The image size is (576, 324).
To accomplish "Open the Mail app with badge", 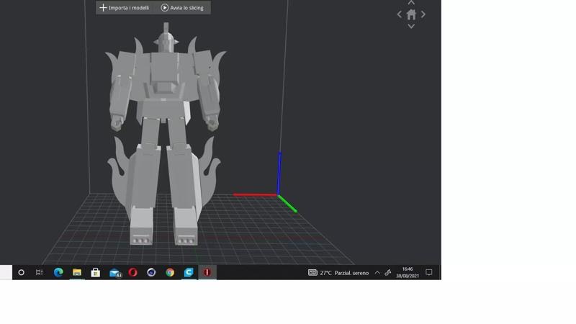I will tap(114, 272).
